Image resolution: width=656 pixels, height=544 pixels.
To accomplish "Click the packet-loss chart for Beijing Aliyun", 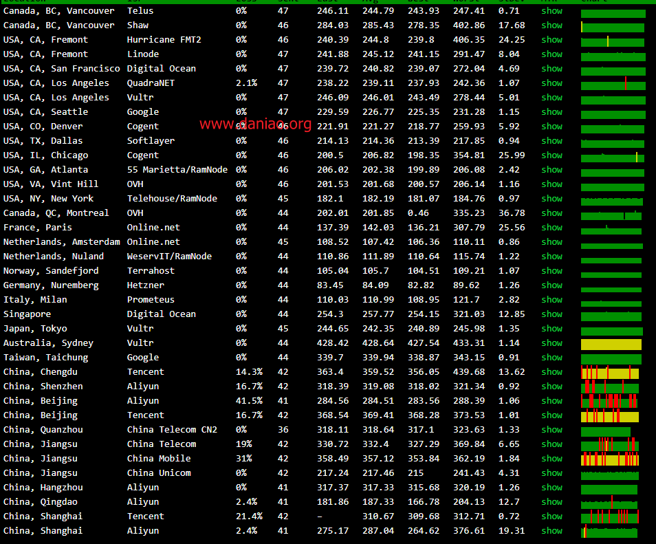I will 609,401.
